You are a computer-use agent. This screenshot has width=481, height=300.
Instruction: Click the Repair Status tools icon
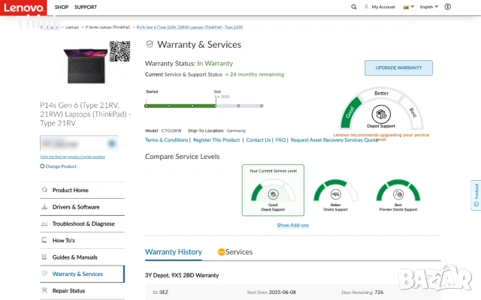click(x=44, y=290)
